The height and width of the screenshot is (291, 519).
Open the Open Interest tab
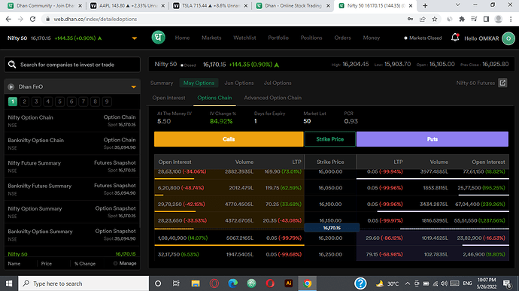168,98
